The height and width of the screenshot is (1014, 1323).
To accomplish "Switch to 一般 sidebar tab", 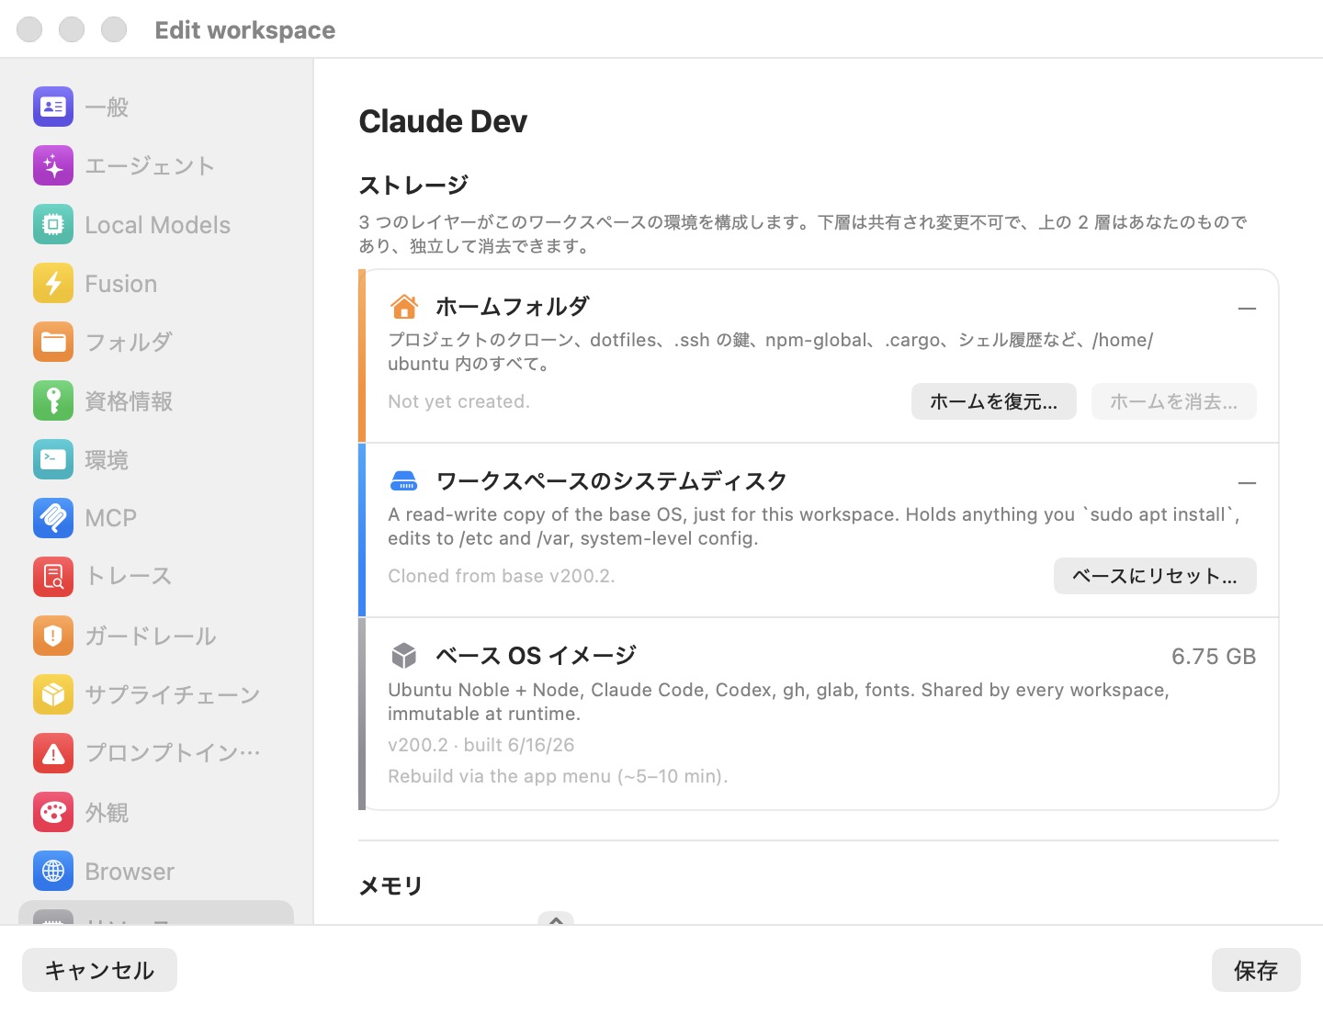I will click(156, 107).
